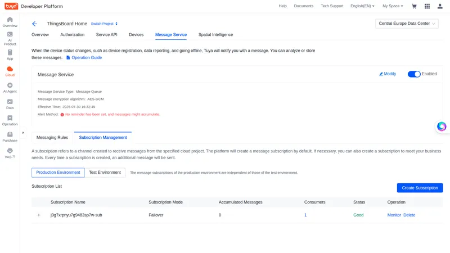Image resolution: width=450 pixels, height=253 pixels.
Task: Click the Subscription Name column header
Action: [67, 202]
